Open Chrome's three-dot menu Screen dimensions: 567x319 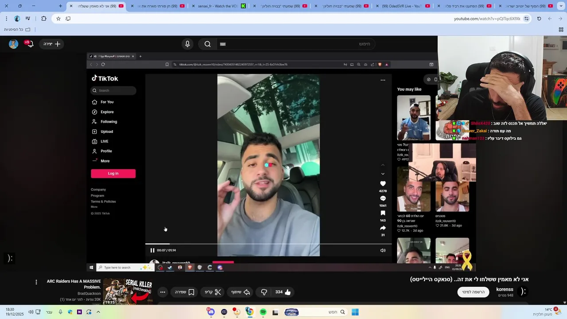[x=6, y=19]
